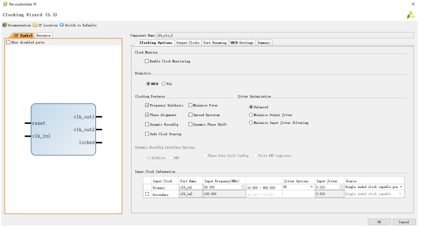Click the Input Frequency 50.000 field
The width and height of the screenshot is (421, 228).
pos(224,187)
